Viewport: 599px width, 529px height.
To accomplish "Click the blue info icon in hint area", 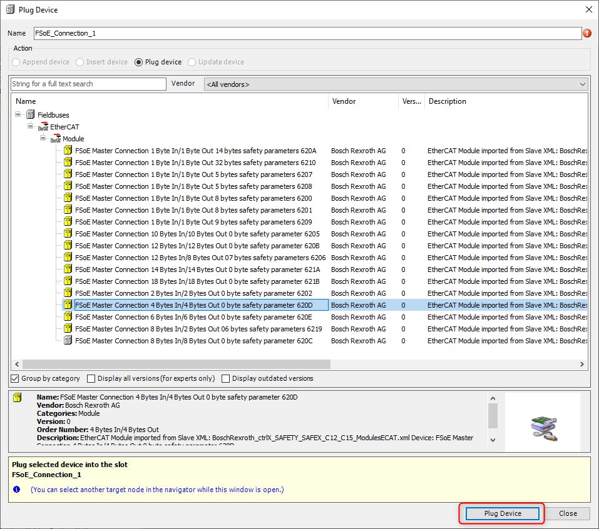I will coord(16,490).
